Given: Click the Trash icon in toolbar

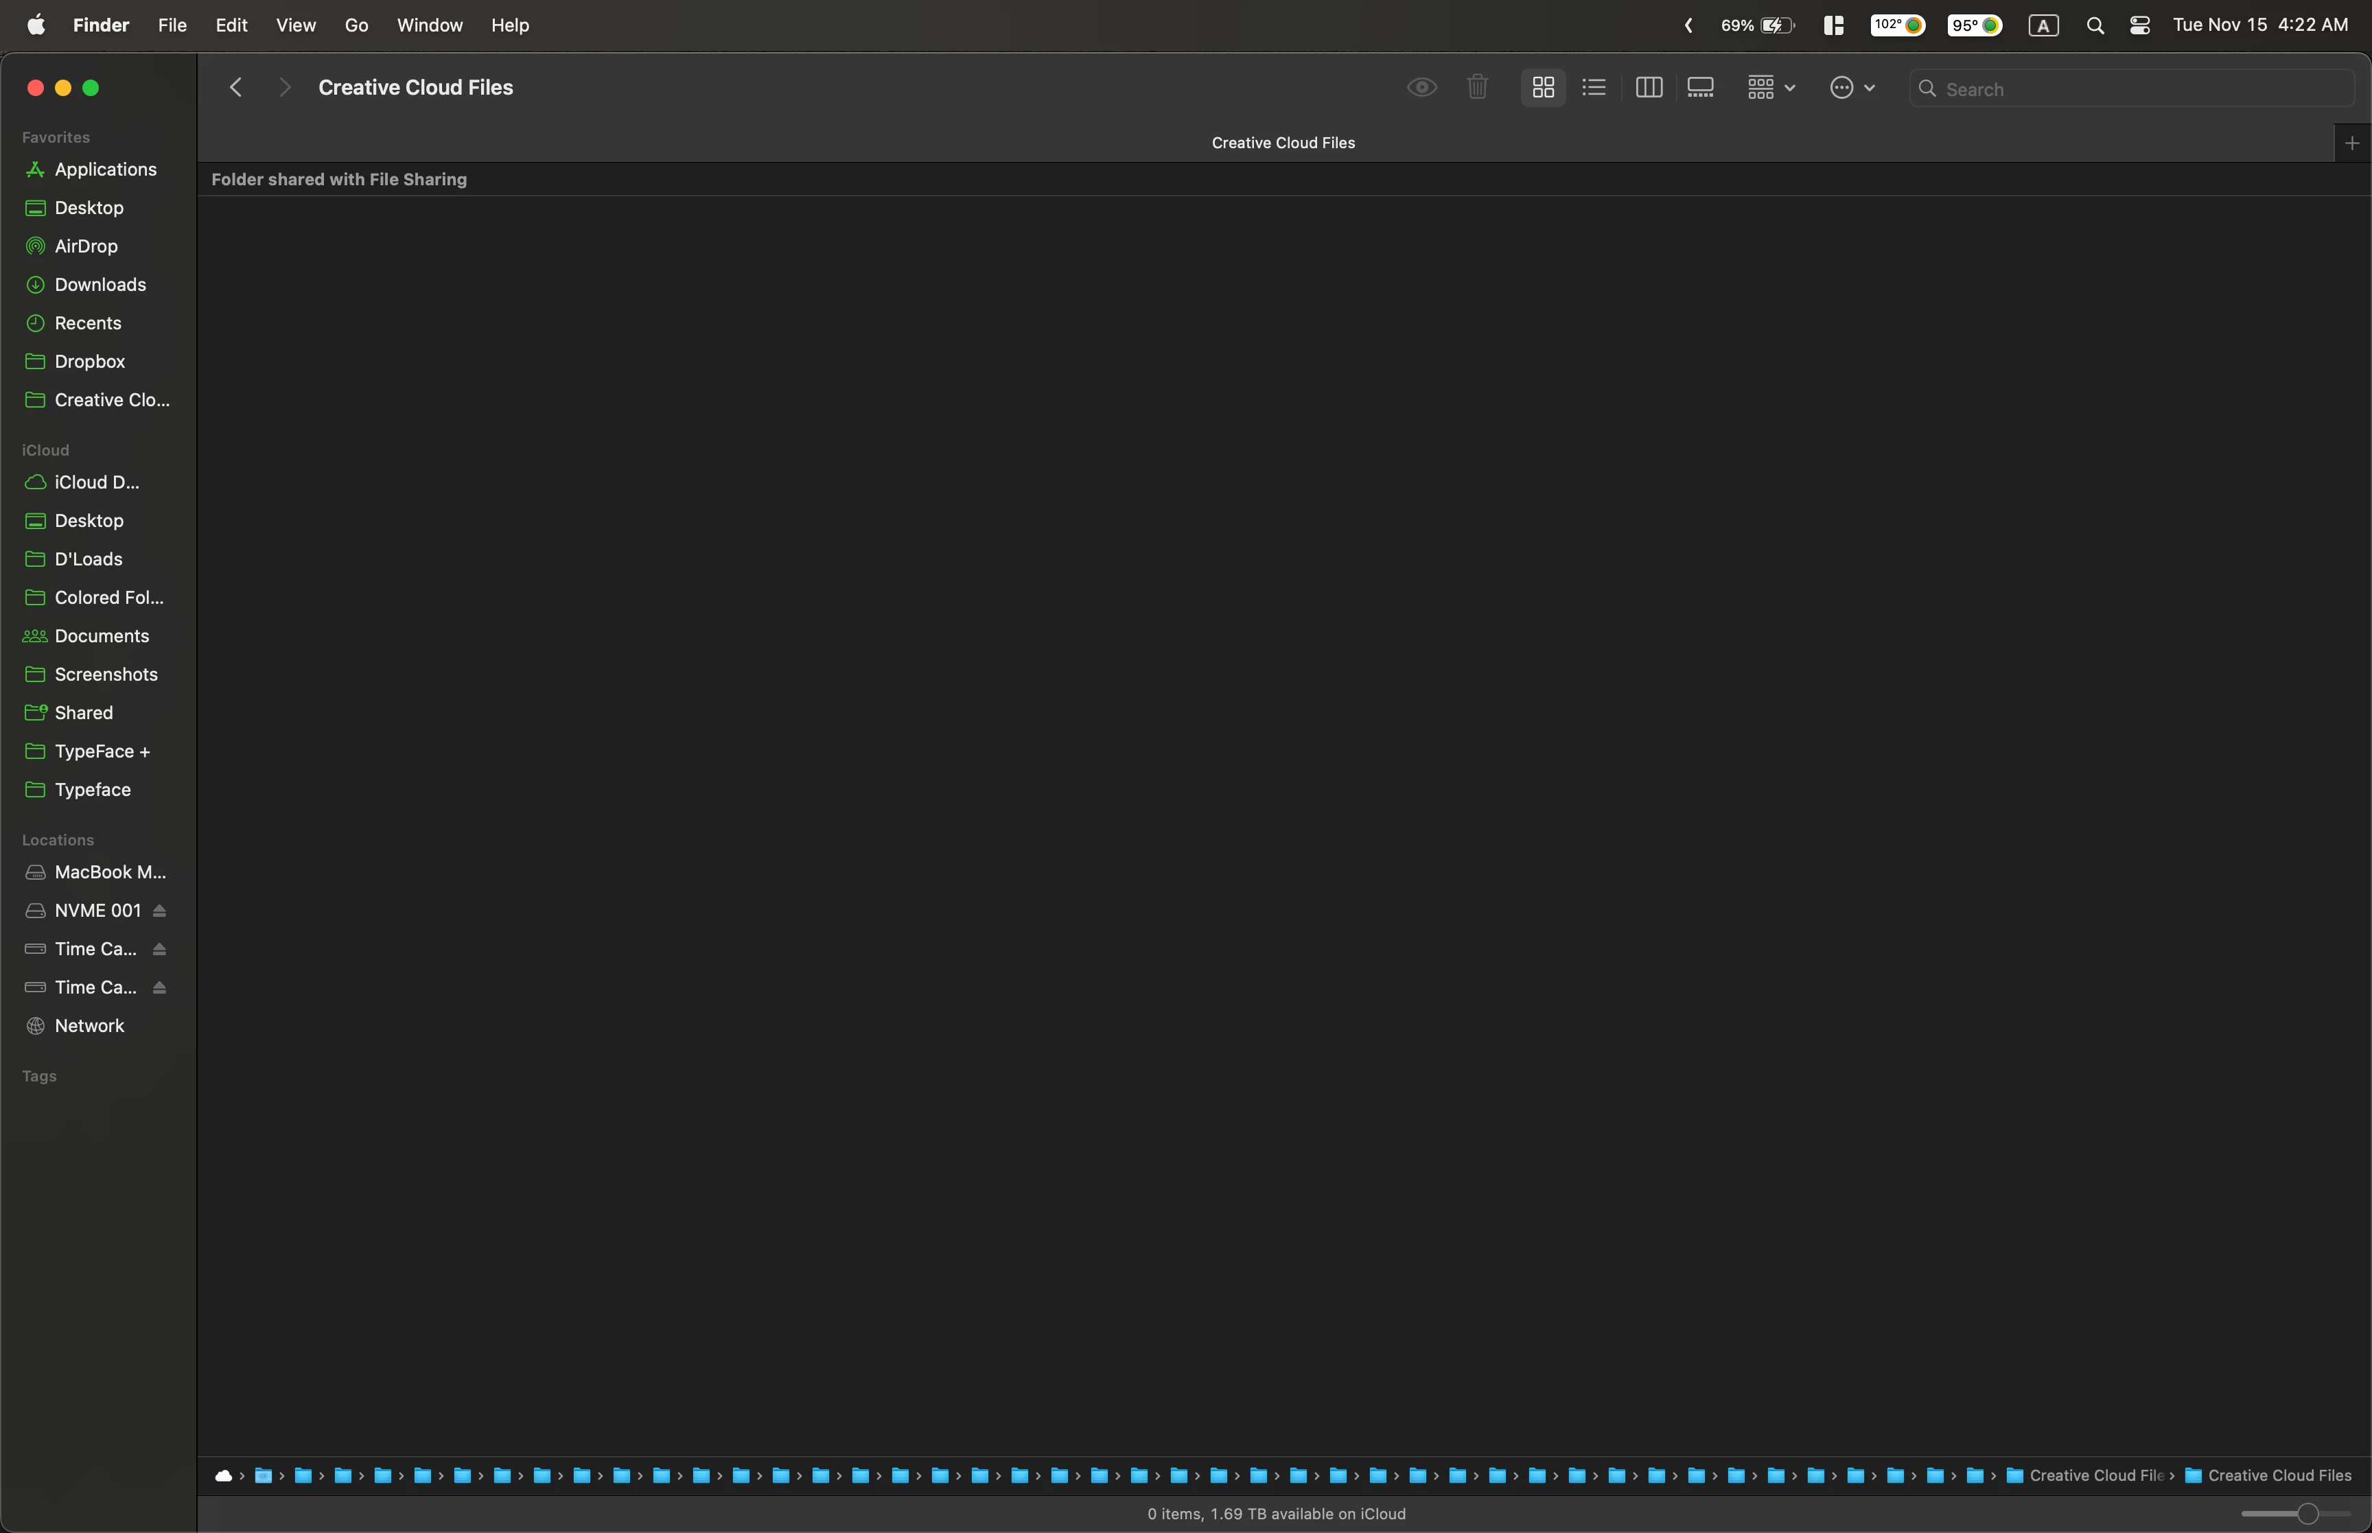Looking at the screenshot, I should 1477,88.
